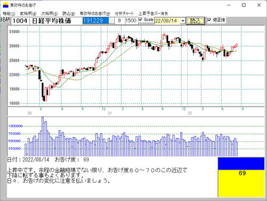Close the 卑弥呼のお告げ window
Viewport: 267px width, 201px height.
click(x=259, y=5)
